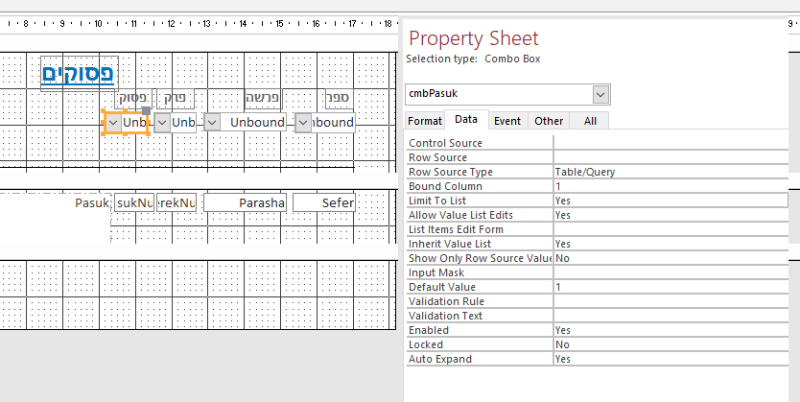Click the selected Pasuk combo box arrow

pos(113,123)
